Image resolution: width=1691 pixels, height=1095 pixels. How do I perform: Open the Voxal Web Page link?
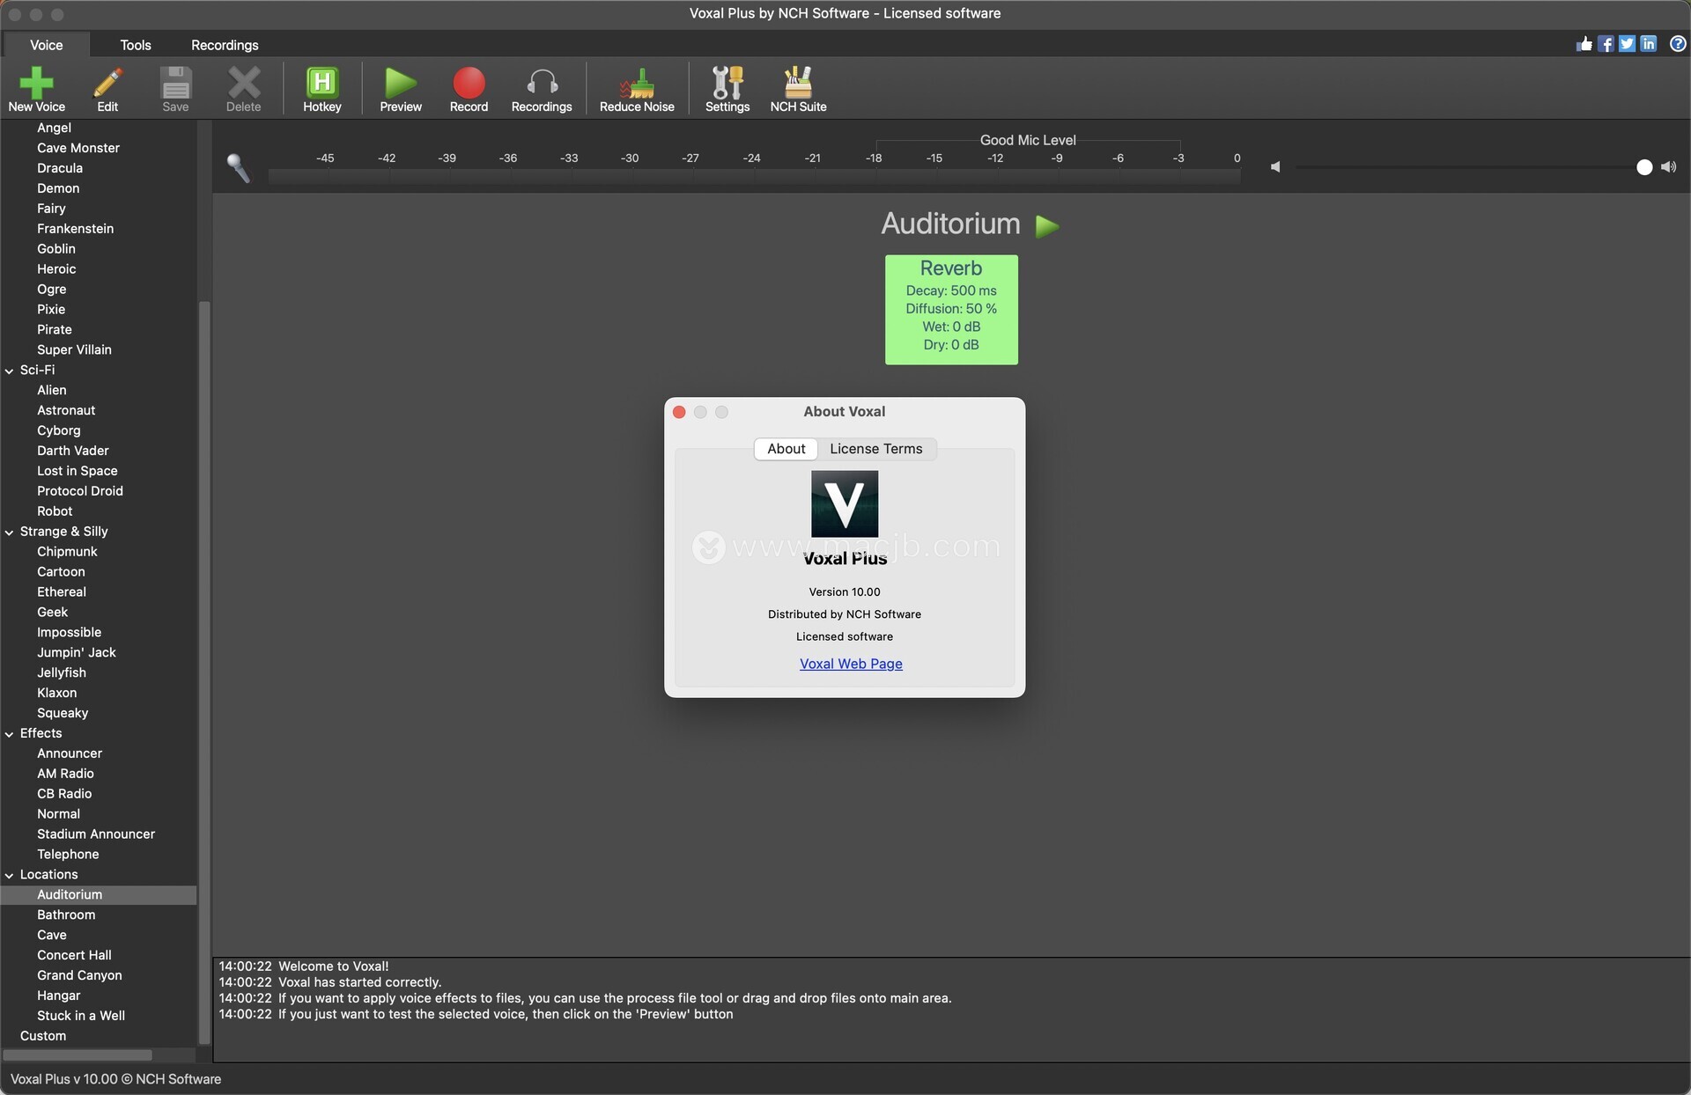pos(851,664)
